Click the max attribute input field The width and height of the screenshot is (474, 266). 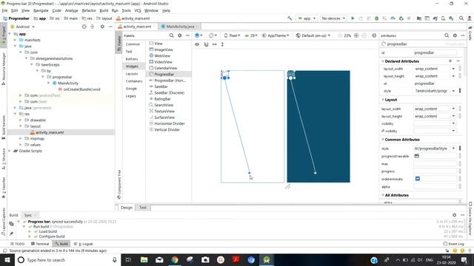click(435, 164)
